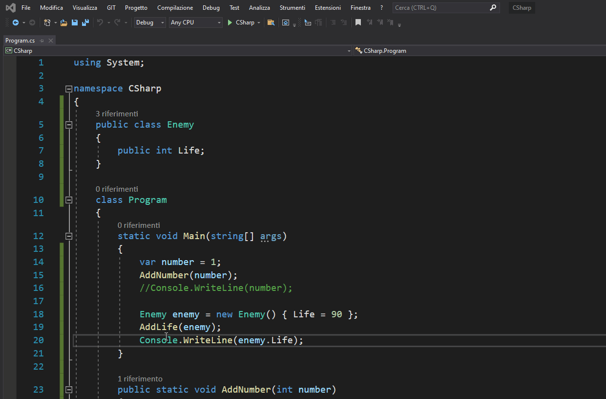Open the Test menu
The image size is (606, 399).
pos(234,8)
